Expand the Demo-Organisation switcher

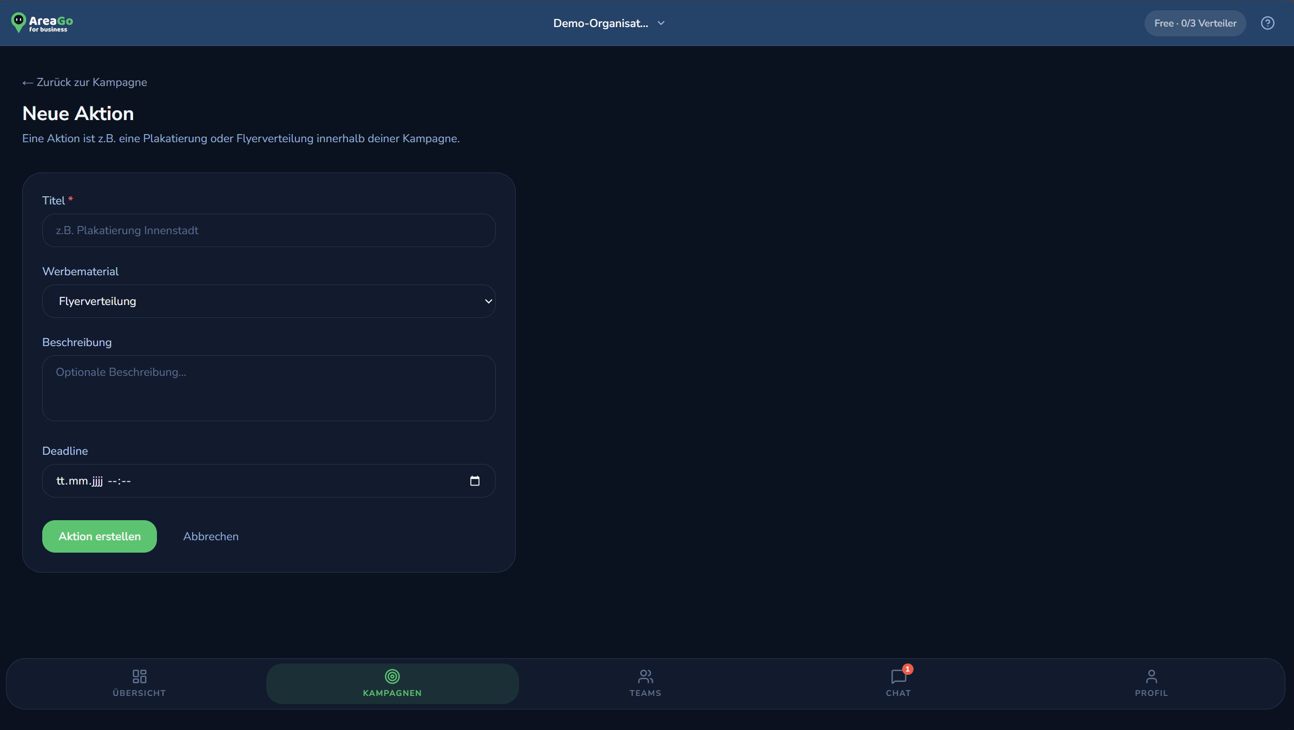[609, 23]
